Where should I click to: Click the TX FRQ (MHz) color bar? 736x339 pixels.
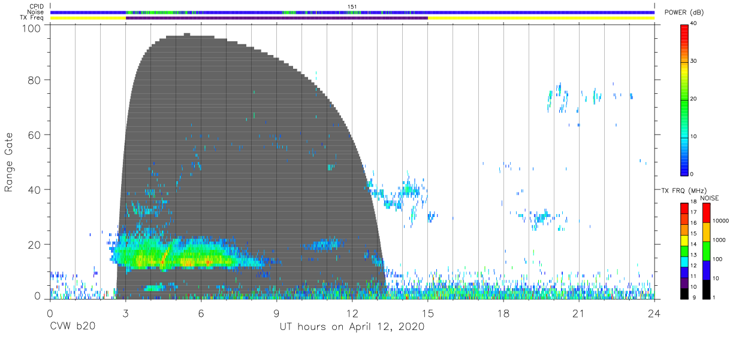[x=684, y=251]
